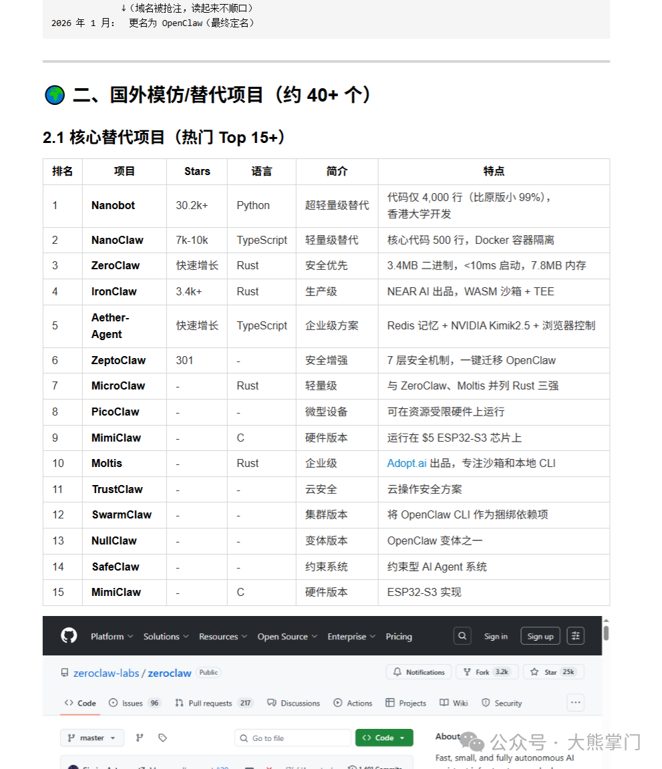The width and height of the screenshot is (662, 769).
Task: Click the branches icon next to master
Action: pyautogui.click(x=140, y=738)
